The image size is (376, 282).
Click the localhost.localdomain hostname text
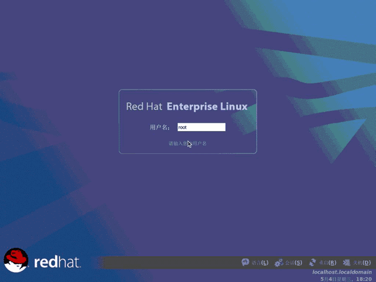click(342, 272)
